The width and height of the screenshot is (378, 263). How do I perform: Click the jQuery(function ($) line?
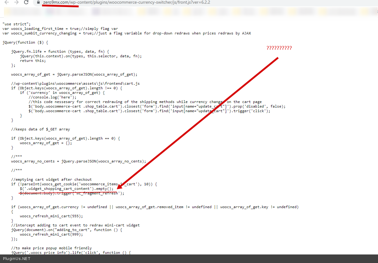25,42
